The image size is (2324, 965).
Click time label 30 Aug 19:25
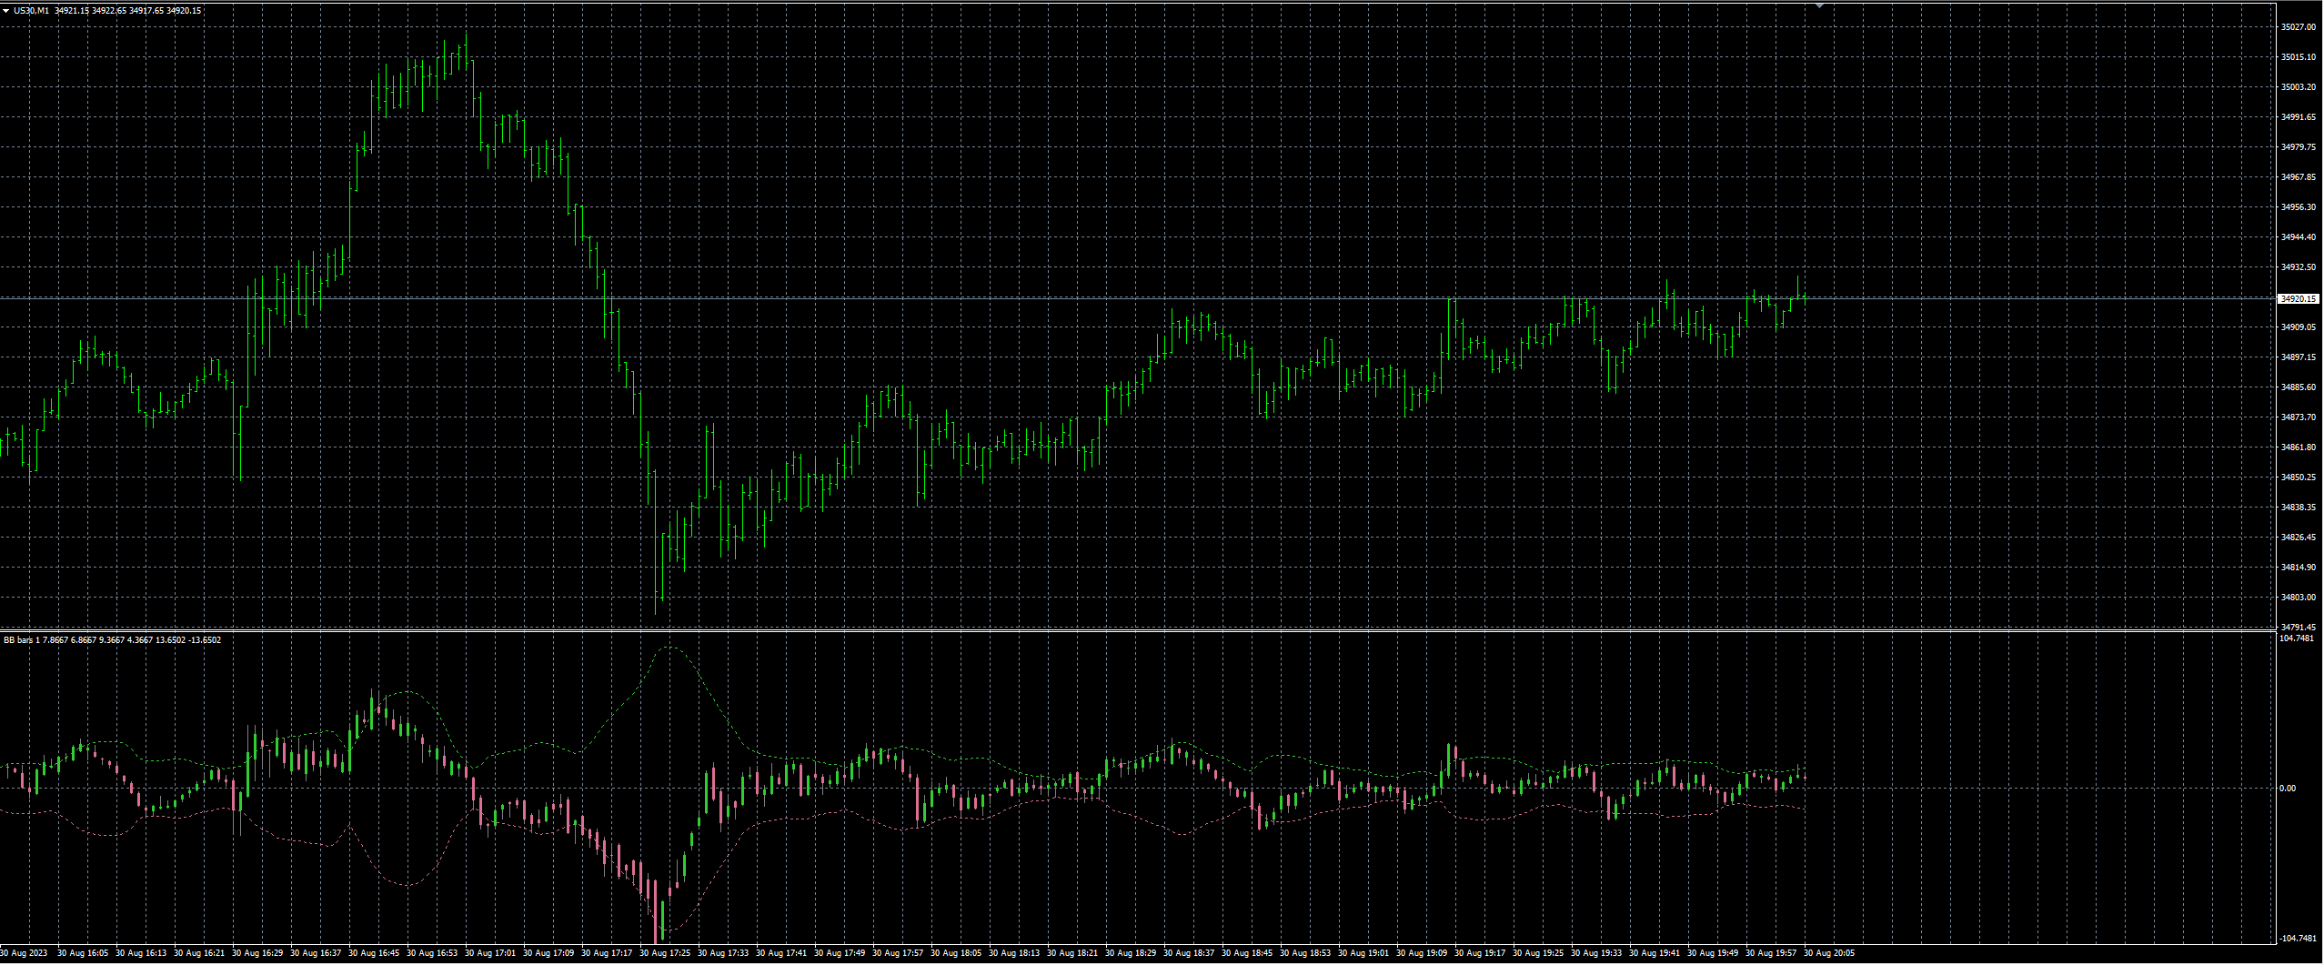pos(1538,954)
